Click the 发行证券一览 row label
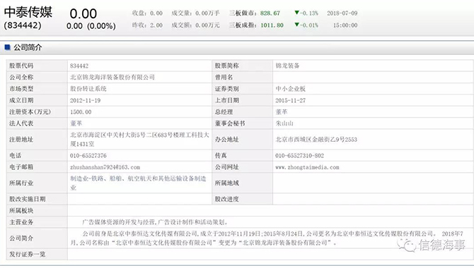Image resolution: width=474 pixels, height=268 pixels. click(27, 254)
